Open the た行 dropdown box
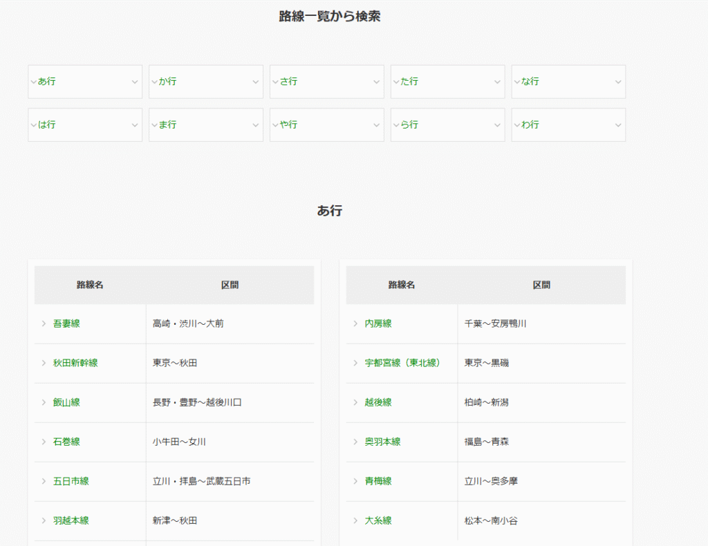 (447, 82)
